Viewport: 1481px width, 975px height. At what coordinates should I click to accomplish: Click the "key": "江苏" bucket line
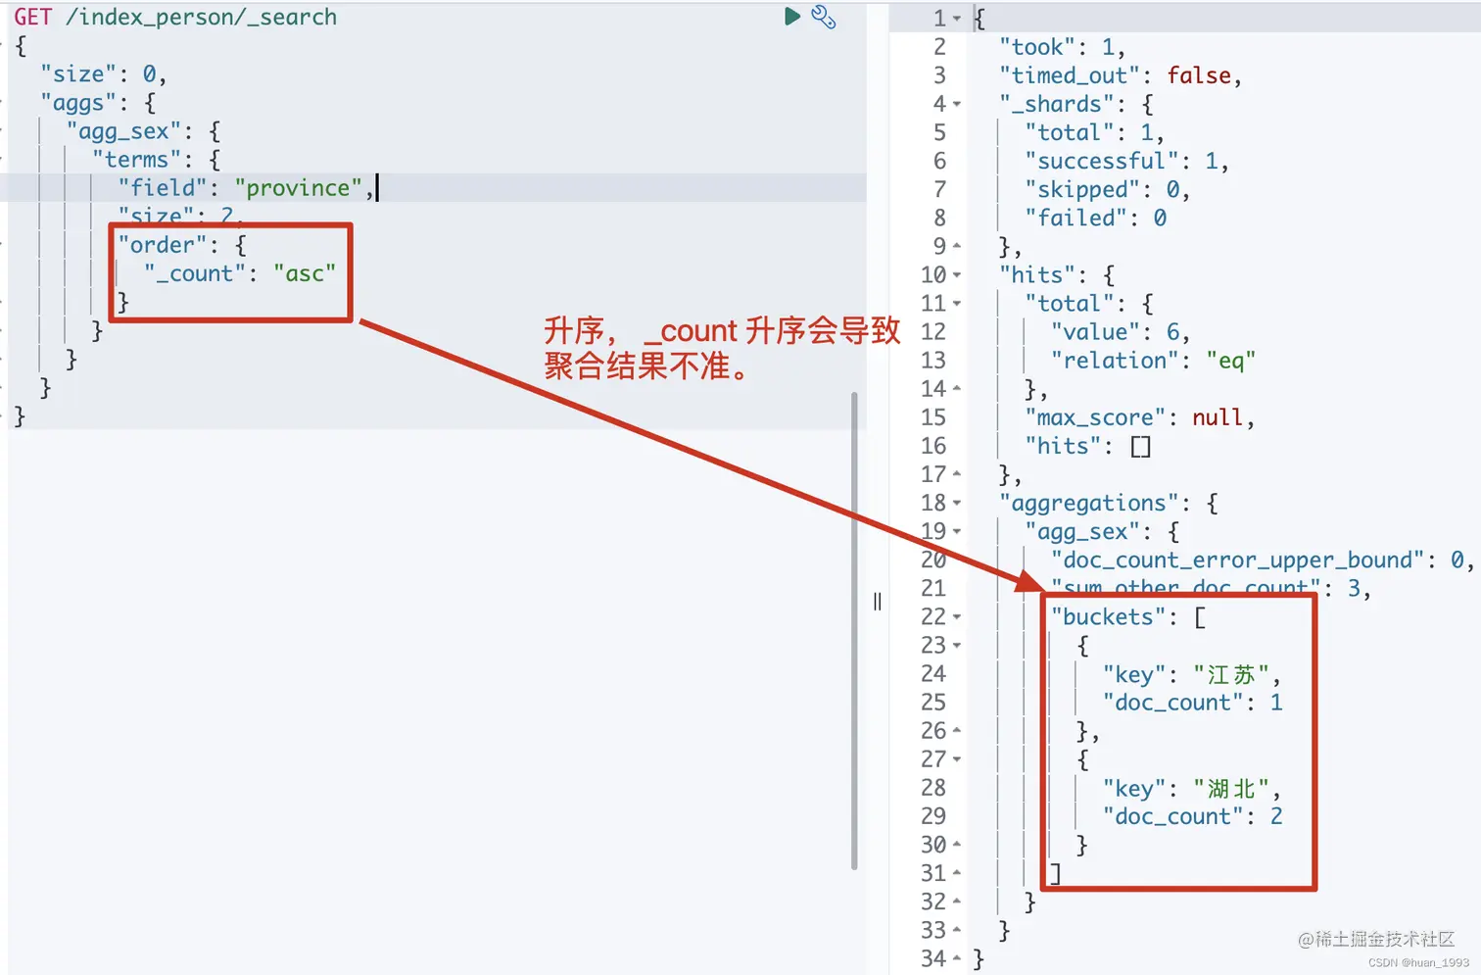coord(1192,674)
